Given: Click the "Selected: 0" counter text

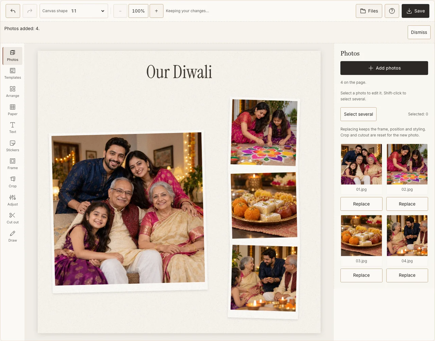Looking at the screenshot, I should (x=418, y=114).
